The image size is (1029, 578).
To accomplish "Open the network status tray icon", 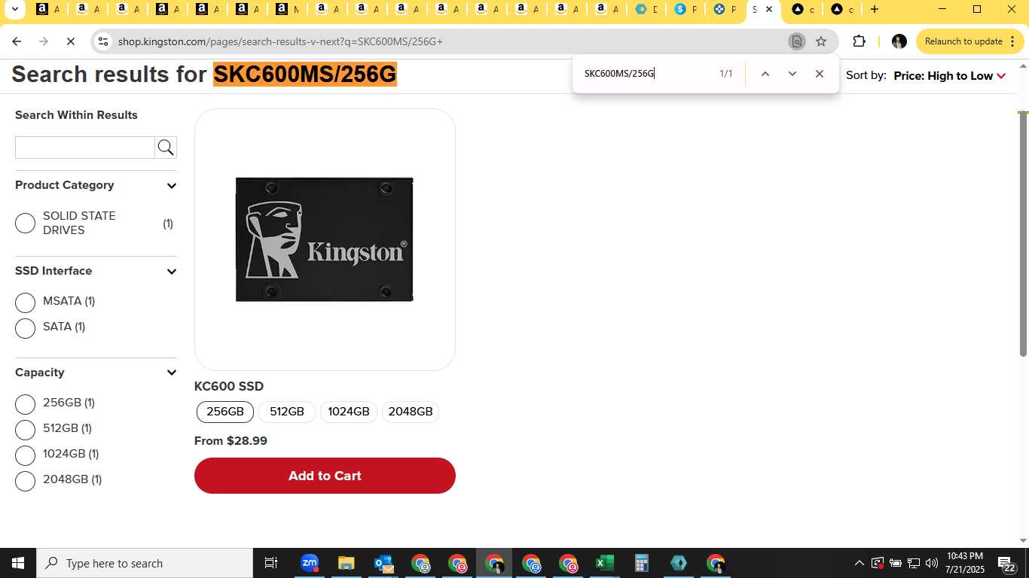I will click(913, 563).
